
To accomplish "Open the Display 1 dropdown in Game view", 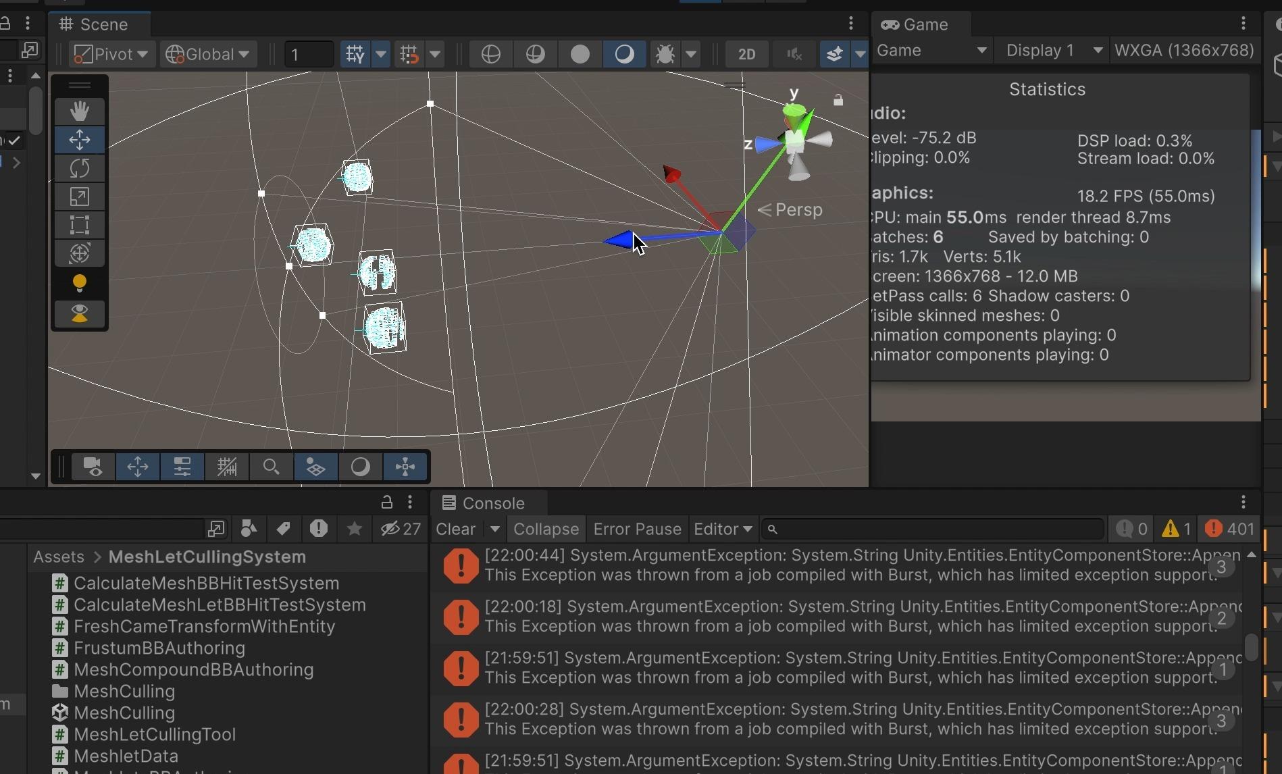I will [x=1051, y=50].
